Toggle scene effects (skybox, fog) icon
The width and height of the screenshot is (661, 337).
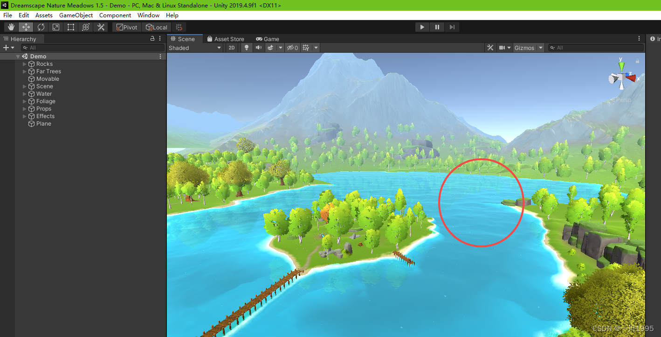coord(270,48)
